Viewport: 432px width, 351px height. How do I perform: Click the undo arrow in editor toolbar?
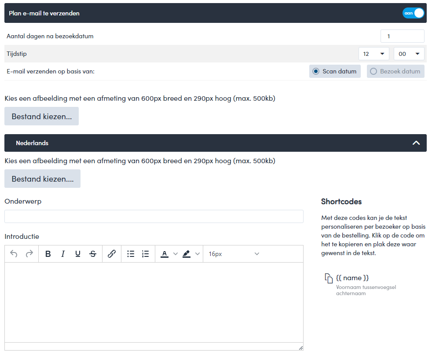(x=14, y=254)
